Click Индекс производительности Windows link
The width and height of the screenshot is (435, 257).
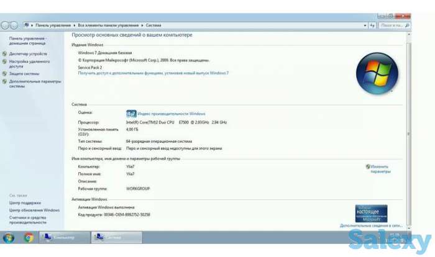pyautogui.click(x=171, y=114)
